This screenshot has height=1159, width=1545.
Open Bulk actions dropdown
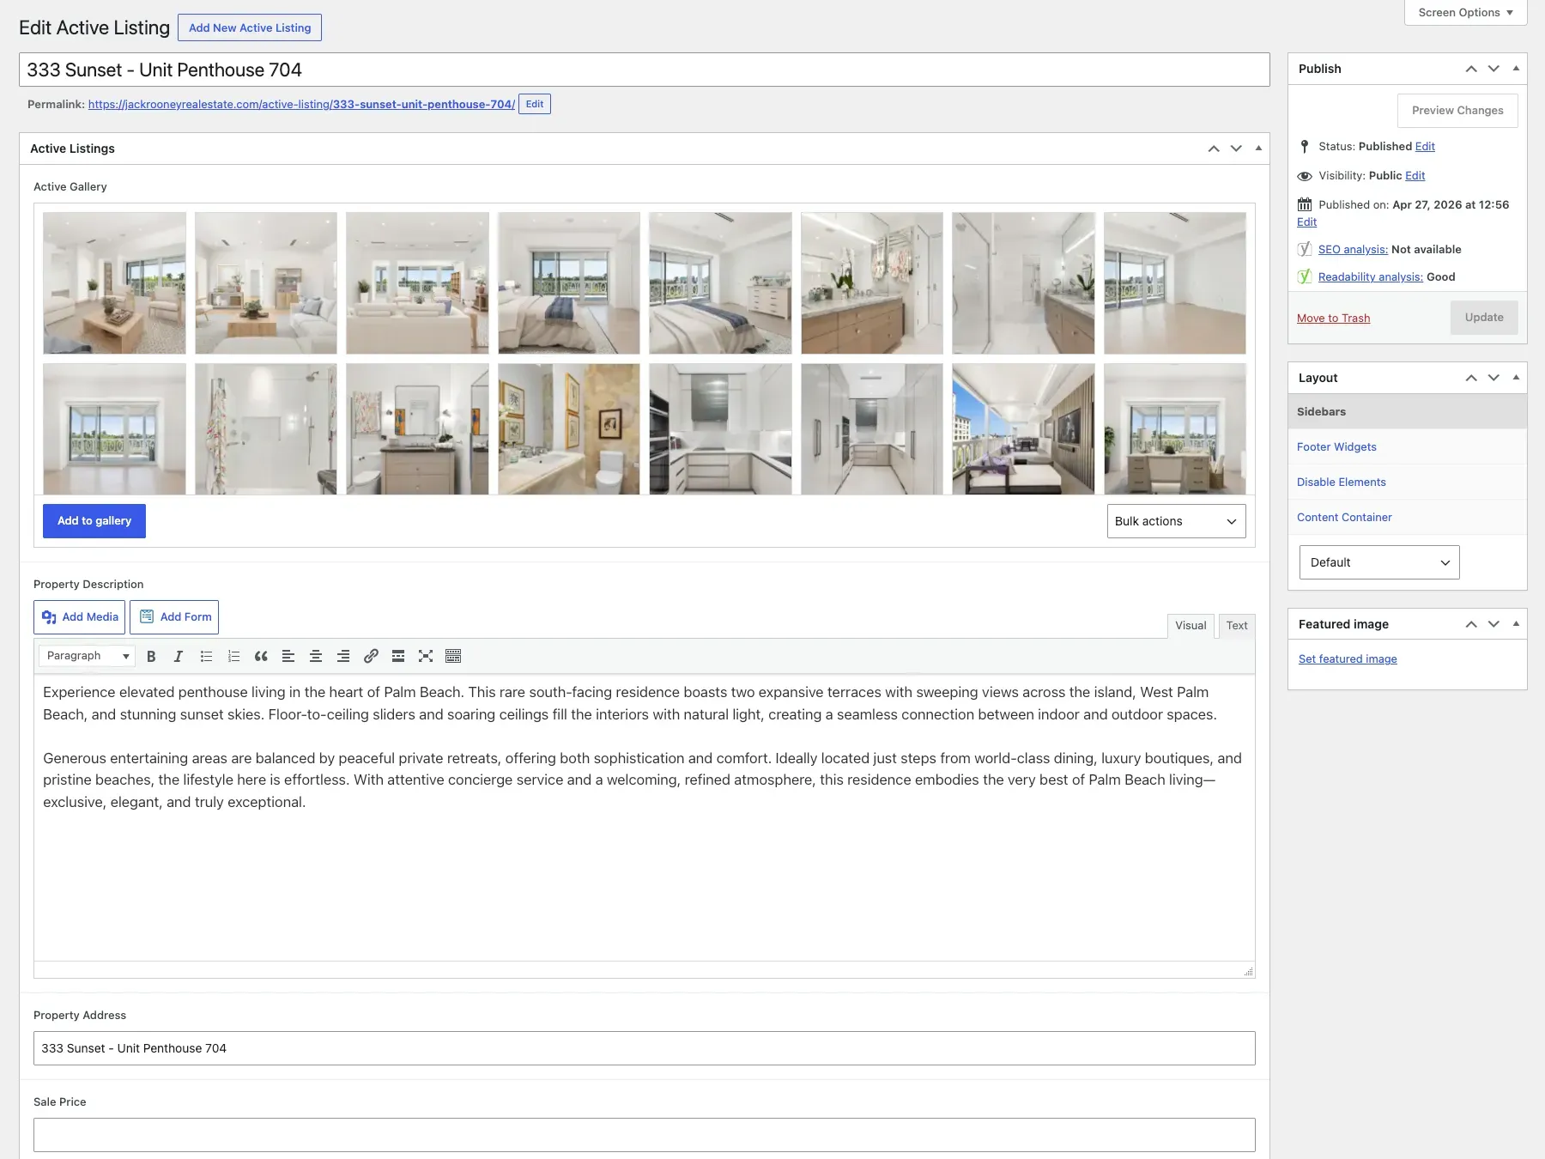[x=1176, y=521]
